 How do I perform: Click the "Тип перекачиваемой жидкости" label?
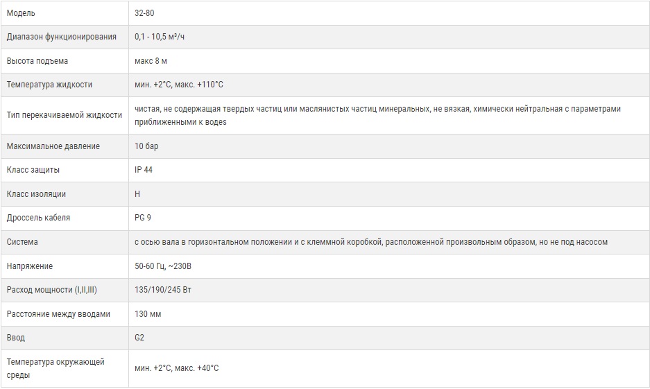(64, 115)
